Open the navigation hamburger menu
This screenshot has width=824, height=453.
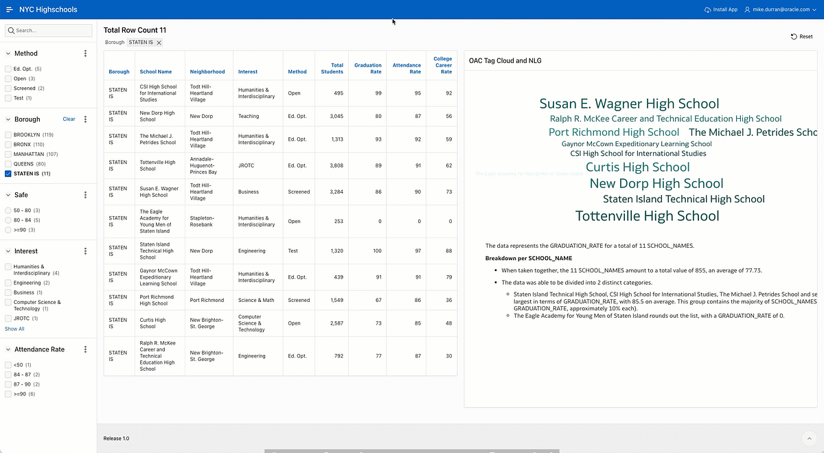coord(10,9)
